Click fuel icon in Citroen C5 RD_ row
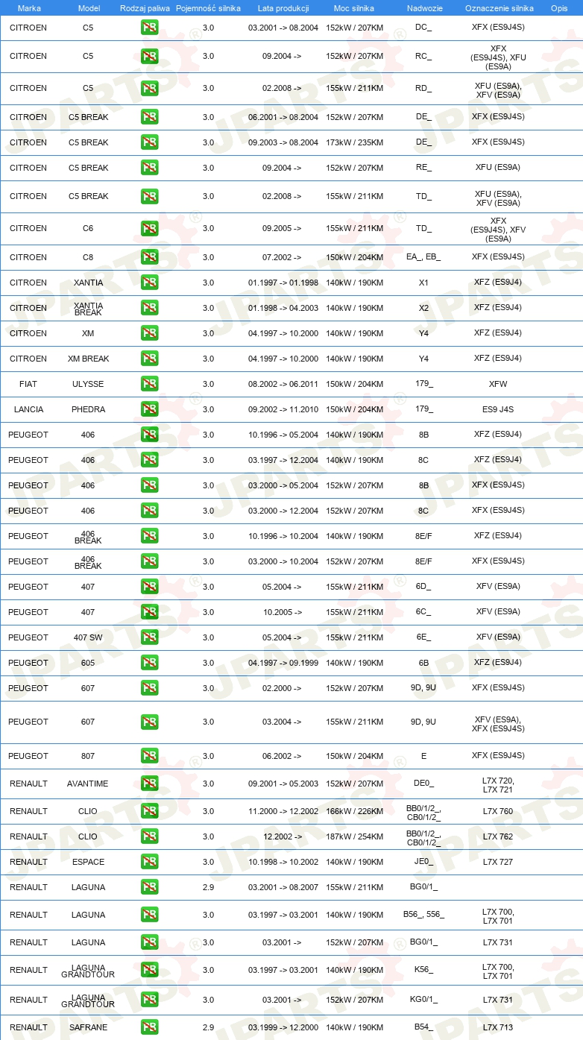 (x=149, y=88)
